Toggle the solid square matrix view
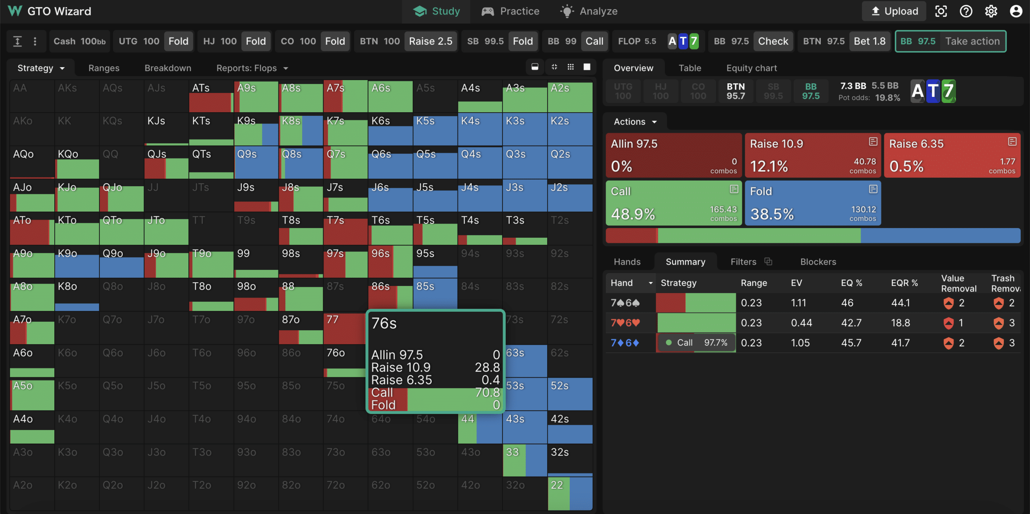This screenshot has width=1030, height=514. pos(587,67)
